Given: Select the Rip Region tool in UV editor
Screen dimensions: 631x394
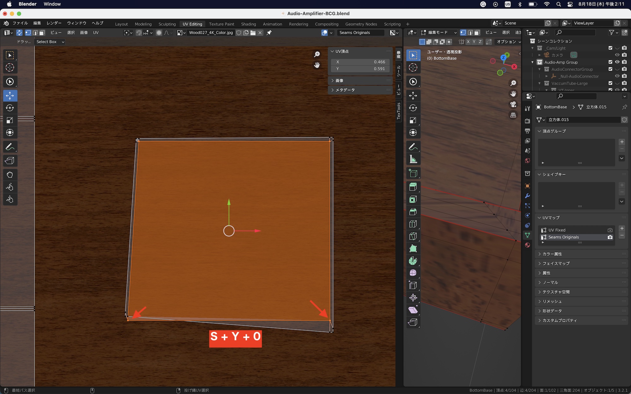Looking at the screenshot, I should (10, 161).
